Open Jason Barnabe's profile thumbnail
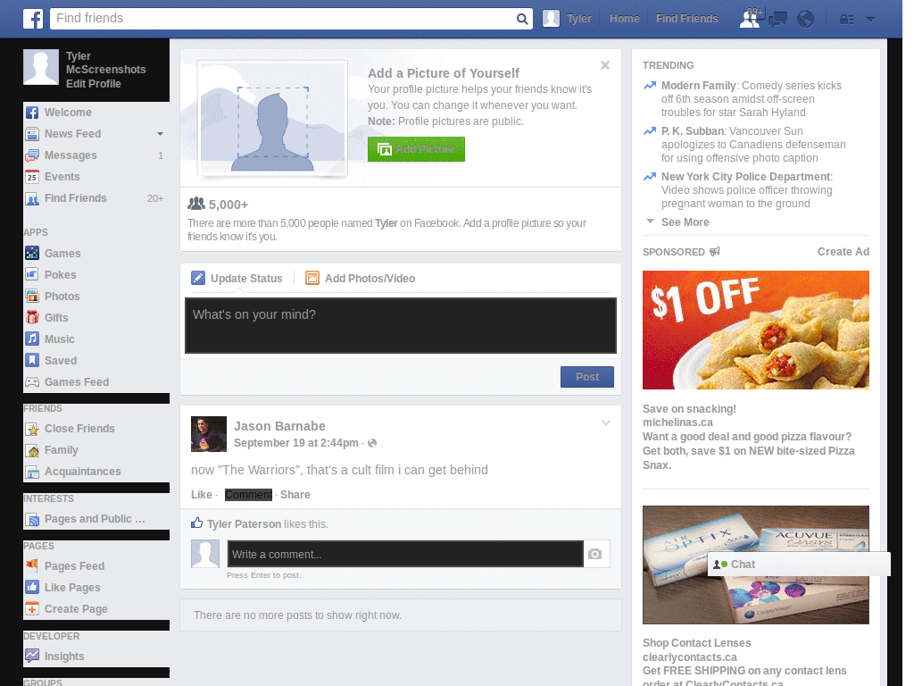This screenshot has width=914, height=686. [209, 434]
